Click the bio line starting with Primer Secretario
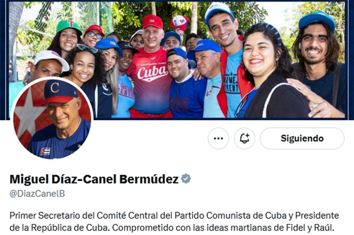 click(174, 216)
